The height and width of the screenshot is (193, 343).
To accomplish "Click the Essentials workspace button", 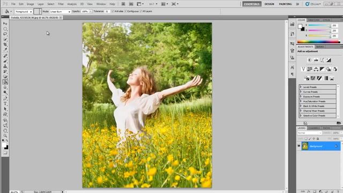I will point(252,4).
